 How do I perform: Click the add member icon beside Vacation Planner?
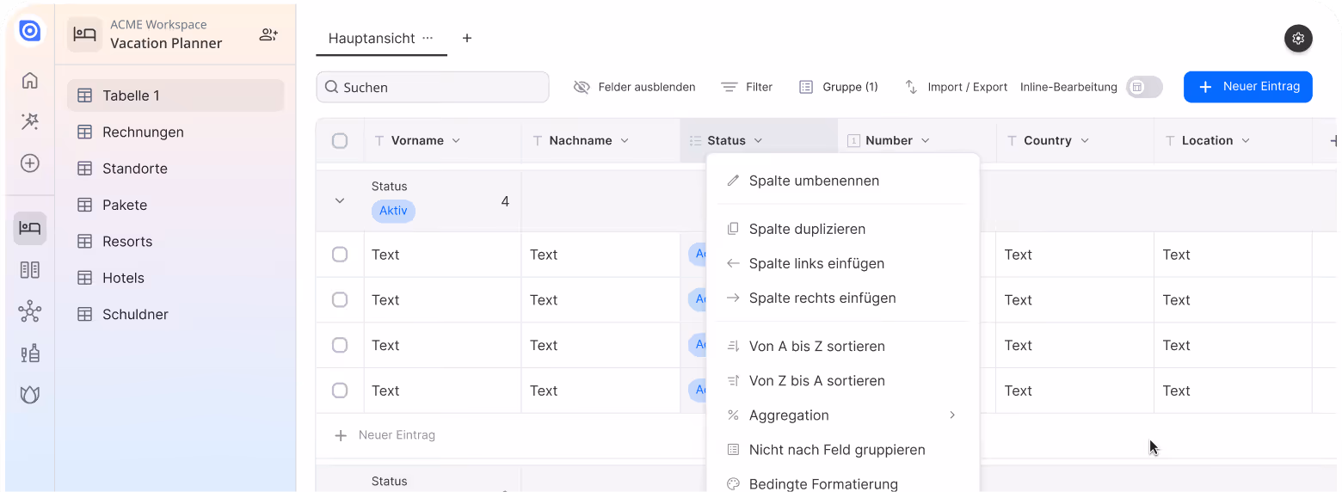pyautogui.click(x=268, y=35)
